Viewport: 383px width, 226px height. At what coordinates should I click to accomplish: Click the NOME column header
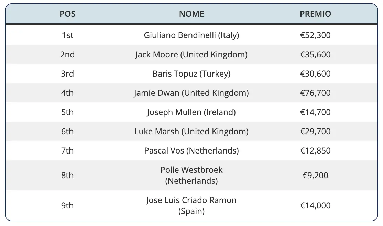tap(191, 14)
